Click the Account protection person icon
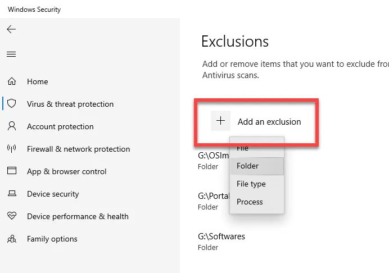Screen dimensions: 389x273 pyautogui.click(x=12, y=126)
